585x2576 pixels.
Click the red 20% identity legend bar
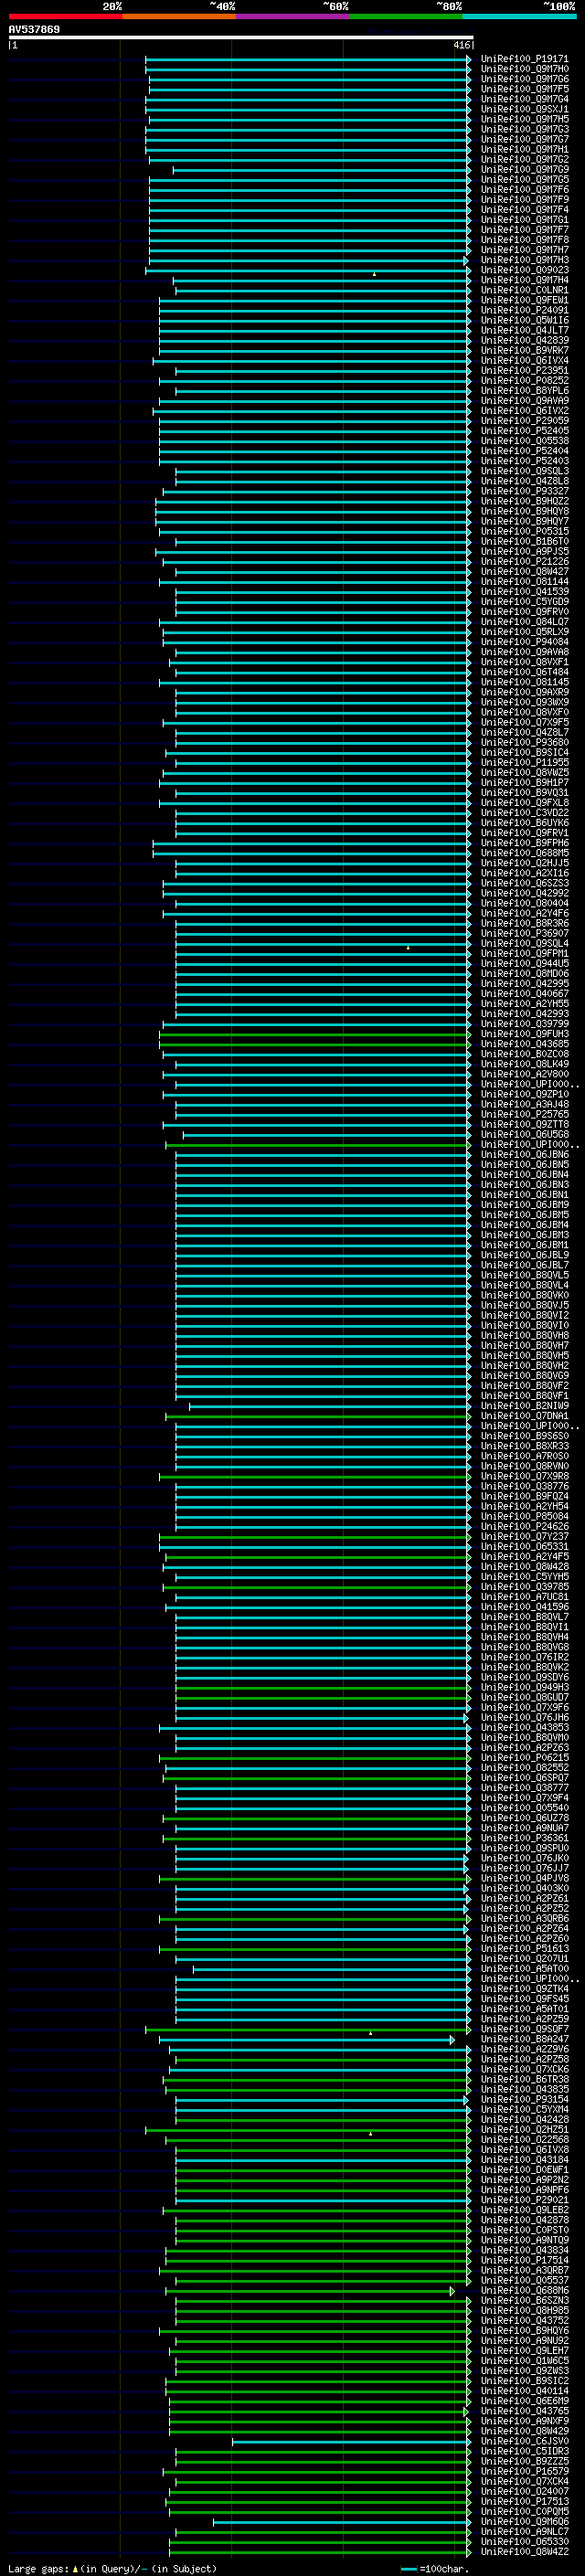(65, 16)
